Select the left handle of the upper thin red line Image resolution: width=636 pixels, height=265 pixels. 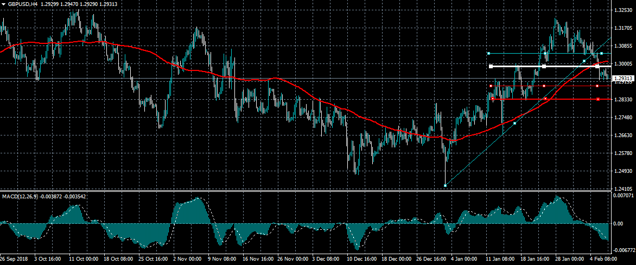(x=491, y=86)
